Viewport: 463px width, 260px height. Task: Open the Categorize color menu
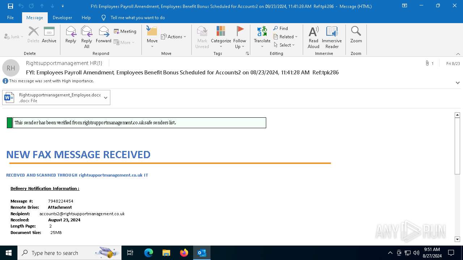pos(221,37)
